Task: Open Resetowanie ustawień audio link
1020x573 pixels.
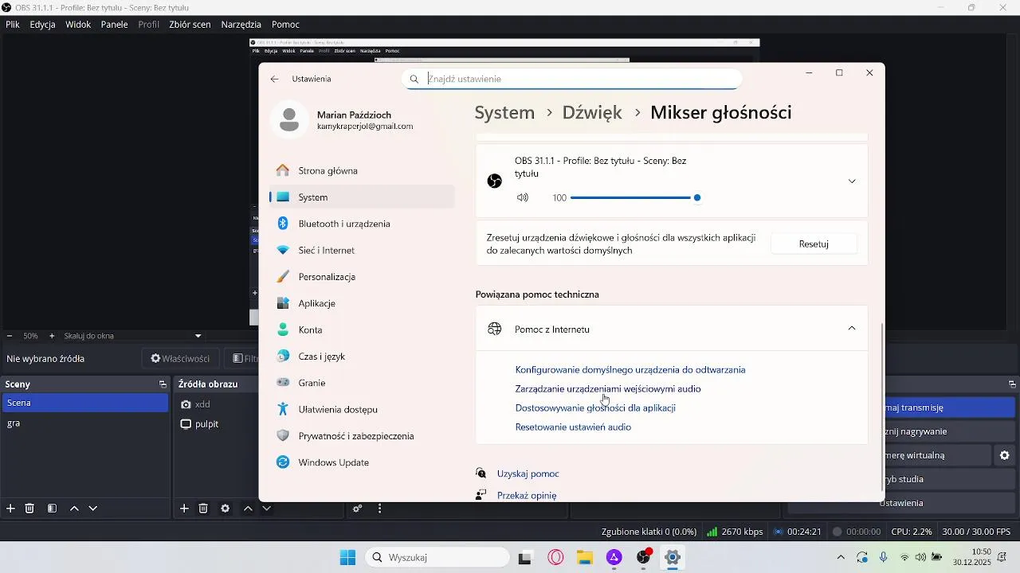Action: coord(573,427)
